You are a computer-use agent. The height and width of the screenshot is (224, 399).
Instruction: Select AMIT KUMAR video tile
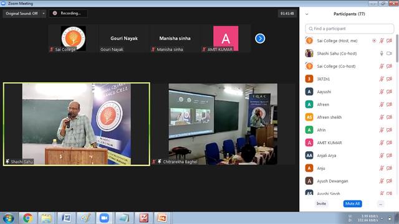(x=226, y=39)
